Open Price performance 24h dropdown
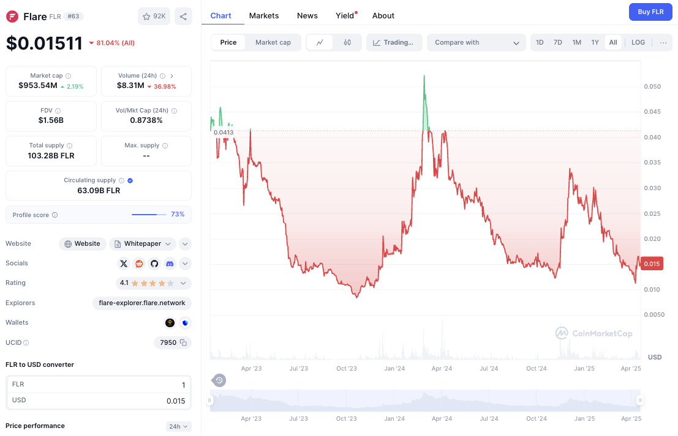 click(x=179, y=426)
